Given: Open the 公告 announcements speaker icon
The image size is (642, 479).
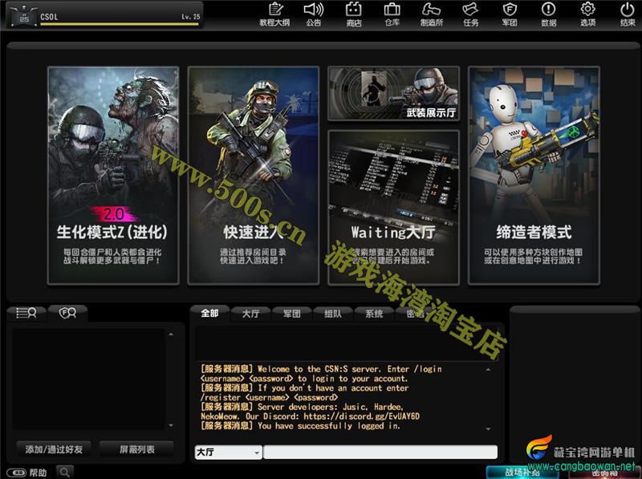Looking at the screenshot, I should [313, 14].
